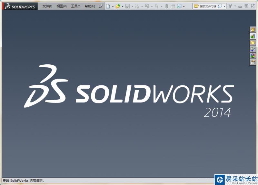The width and height of the screenshot is (258, 185).
Task: Expand the Undo dropdown arrow
Action: pos(152,6)
